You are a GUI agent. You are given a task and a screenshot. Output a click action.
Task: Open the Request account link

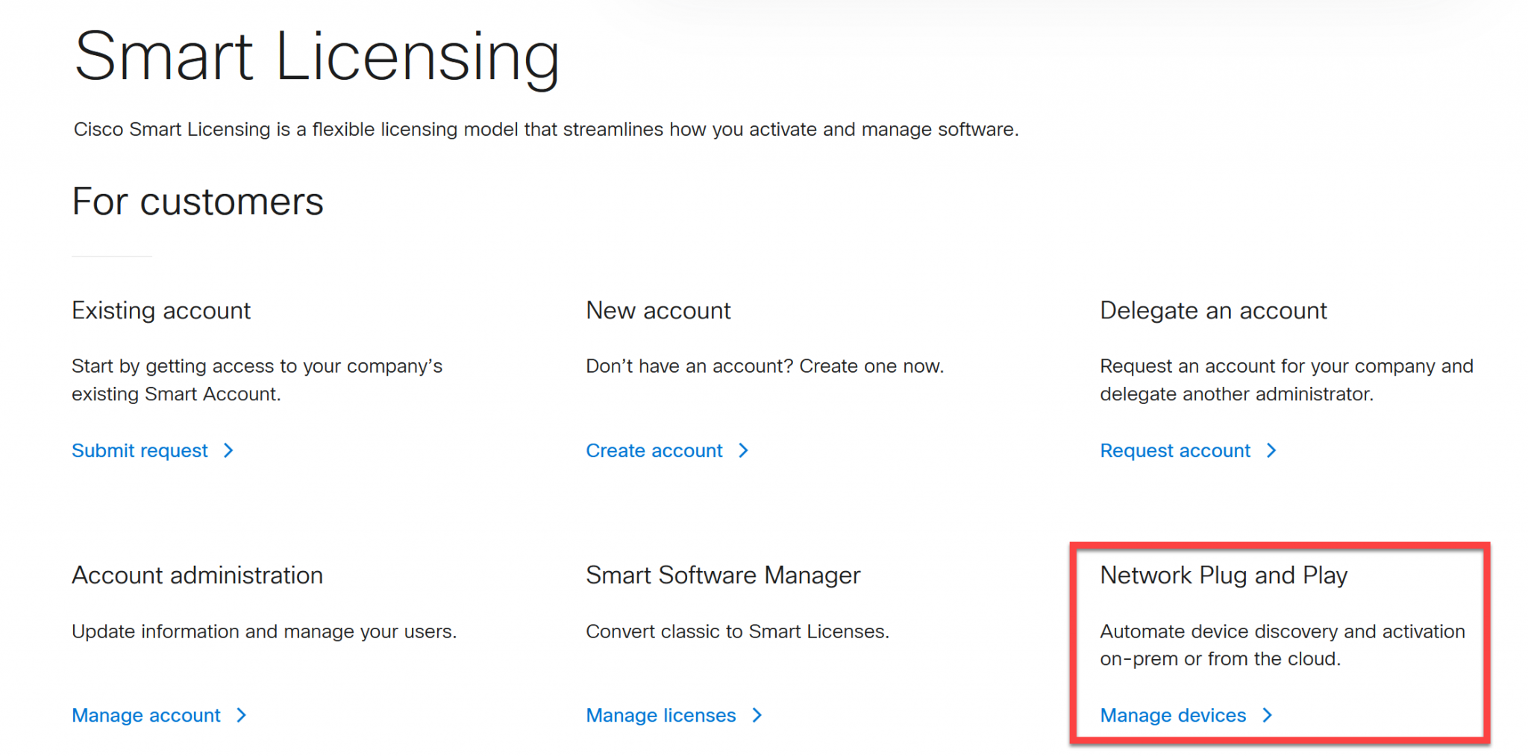(x=1174, y=450)
